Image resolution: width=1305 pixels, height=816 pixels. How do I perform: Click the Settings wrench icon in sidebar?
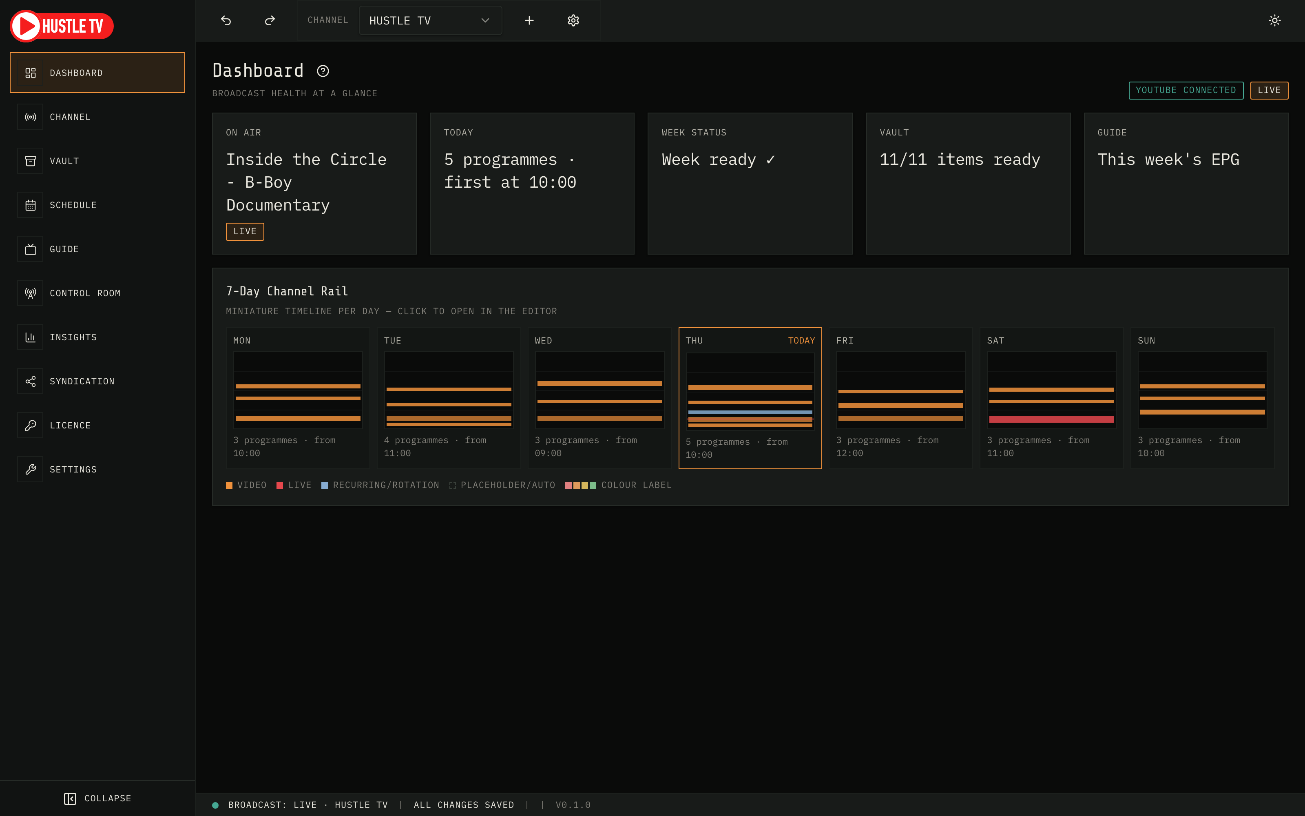[x=30, y=470]
